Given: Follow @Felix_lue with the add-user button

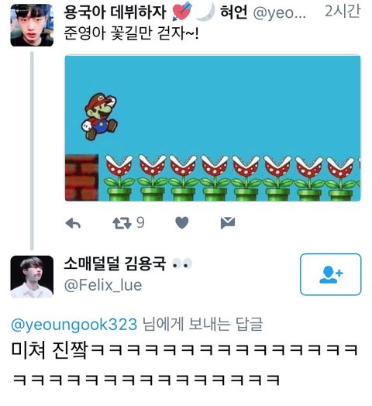Looking at the screenshot, I should click(x=331, y=274).
